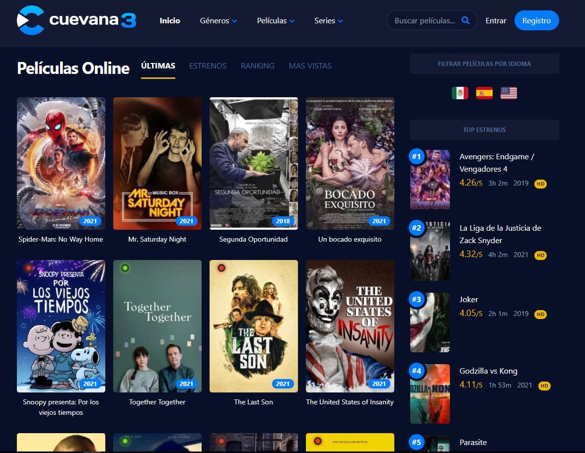
Task: Go to Inicio in the navigation bar
Action: click(x=170, y=21)
